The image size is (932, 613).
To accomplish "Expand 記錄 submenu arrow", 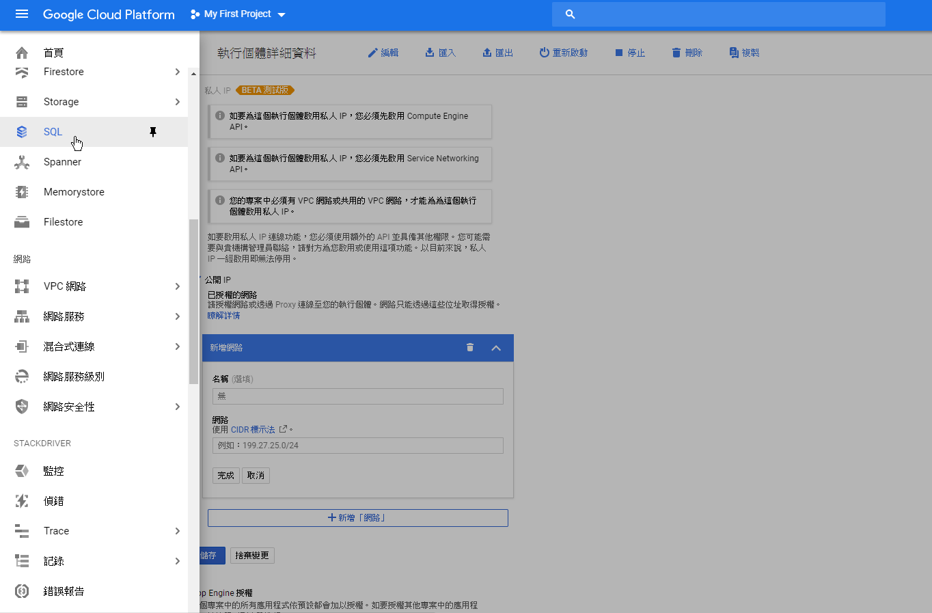I will tap(177, 561).
